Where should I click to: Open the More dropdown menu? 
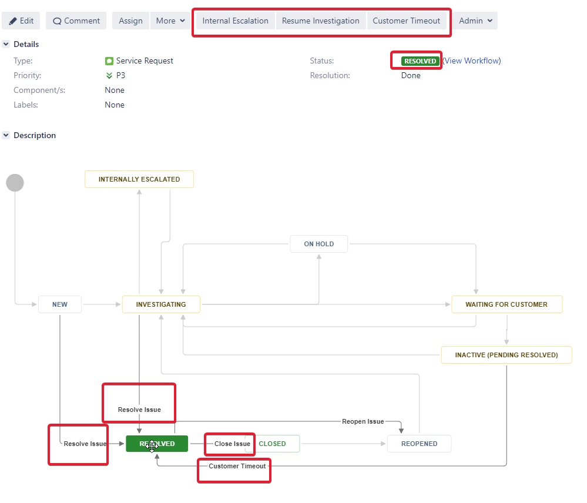point(170,21)
